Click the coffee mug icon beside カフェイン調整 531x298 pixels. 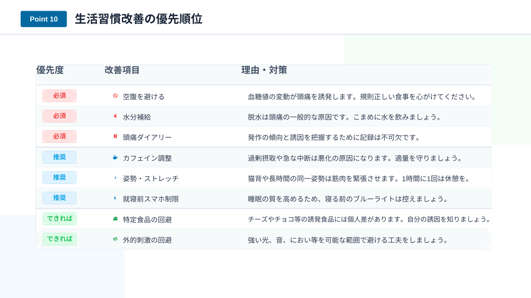coord(115,157)
